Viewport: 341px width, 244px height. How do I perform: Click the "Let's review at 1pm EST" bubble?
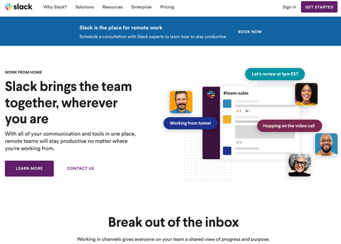pos(275,74)
